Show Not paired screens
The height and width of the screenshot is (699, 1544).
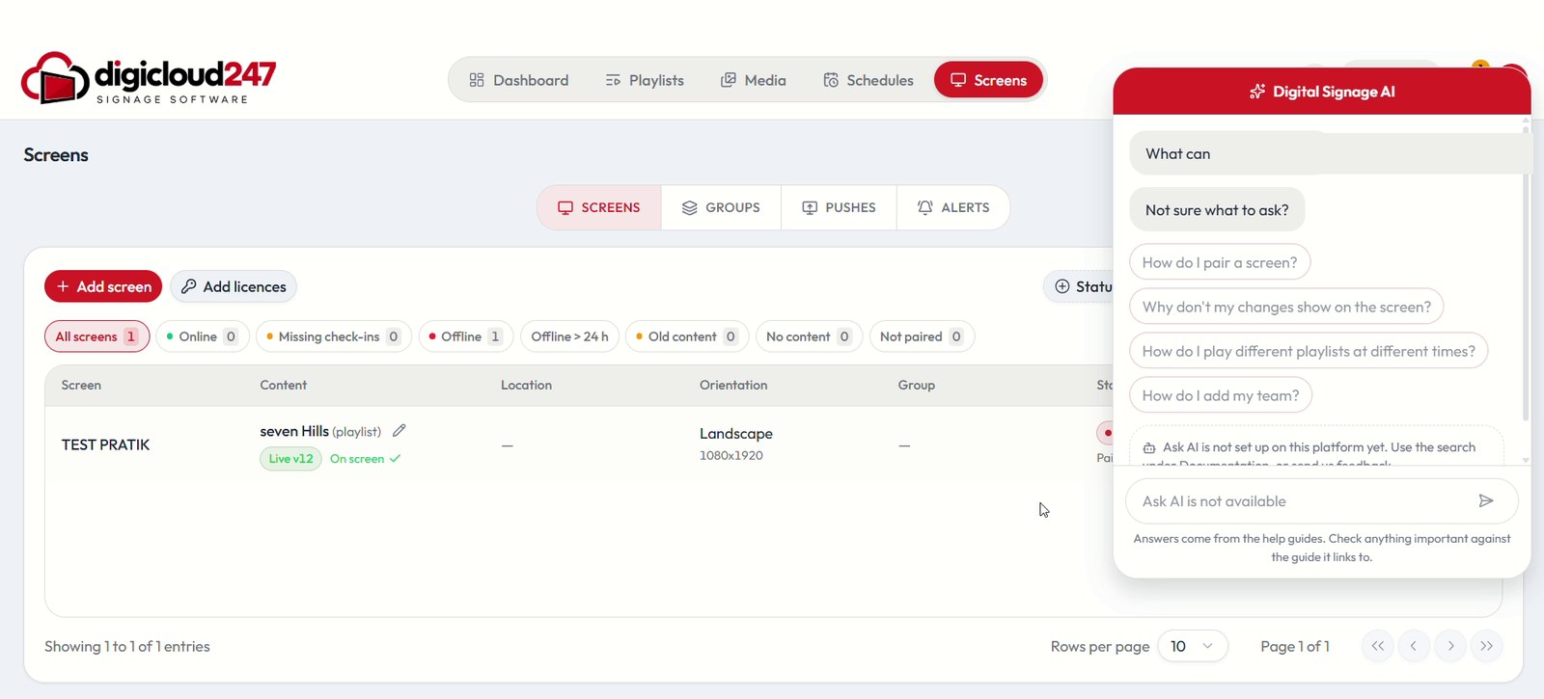tap(922, 336)
